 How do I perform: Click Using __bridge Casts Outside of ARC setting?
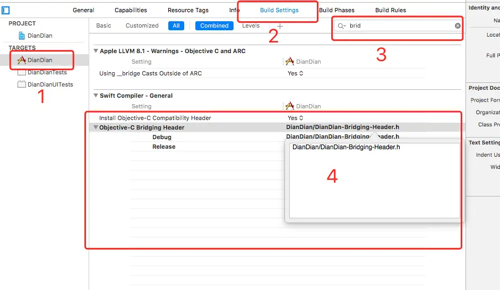pyautogui.click(x=151, y=73)
